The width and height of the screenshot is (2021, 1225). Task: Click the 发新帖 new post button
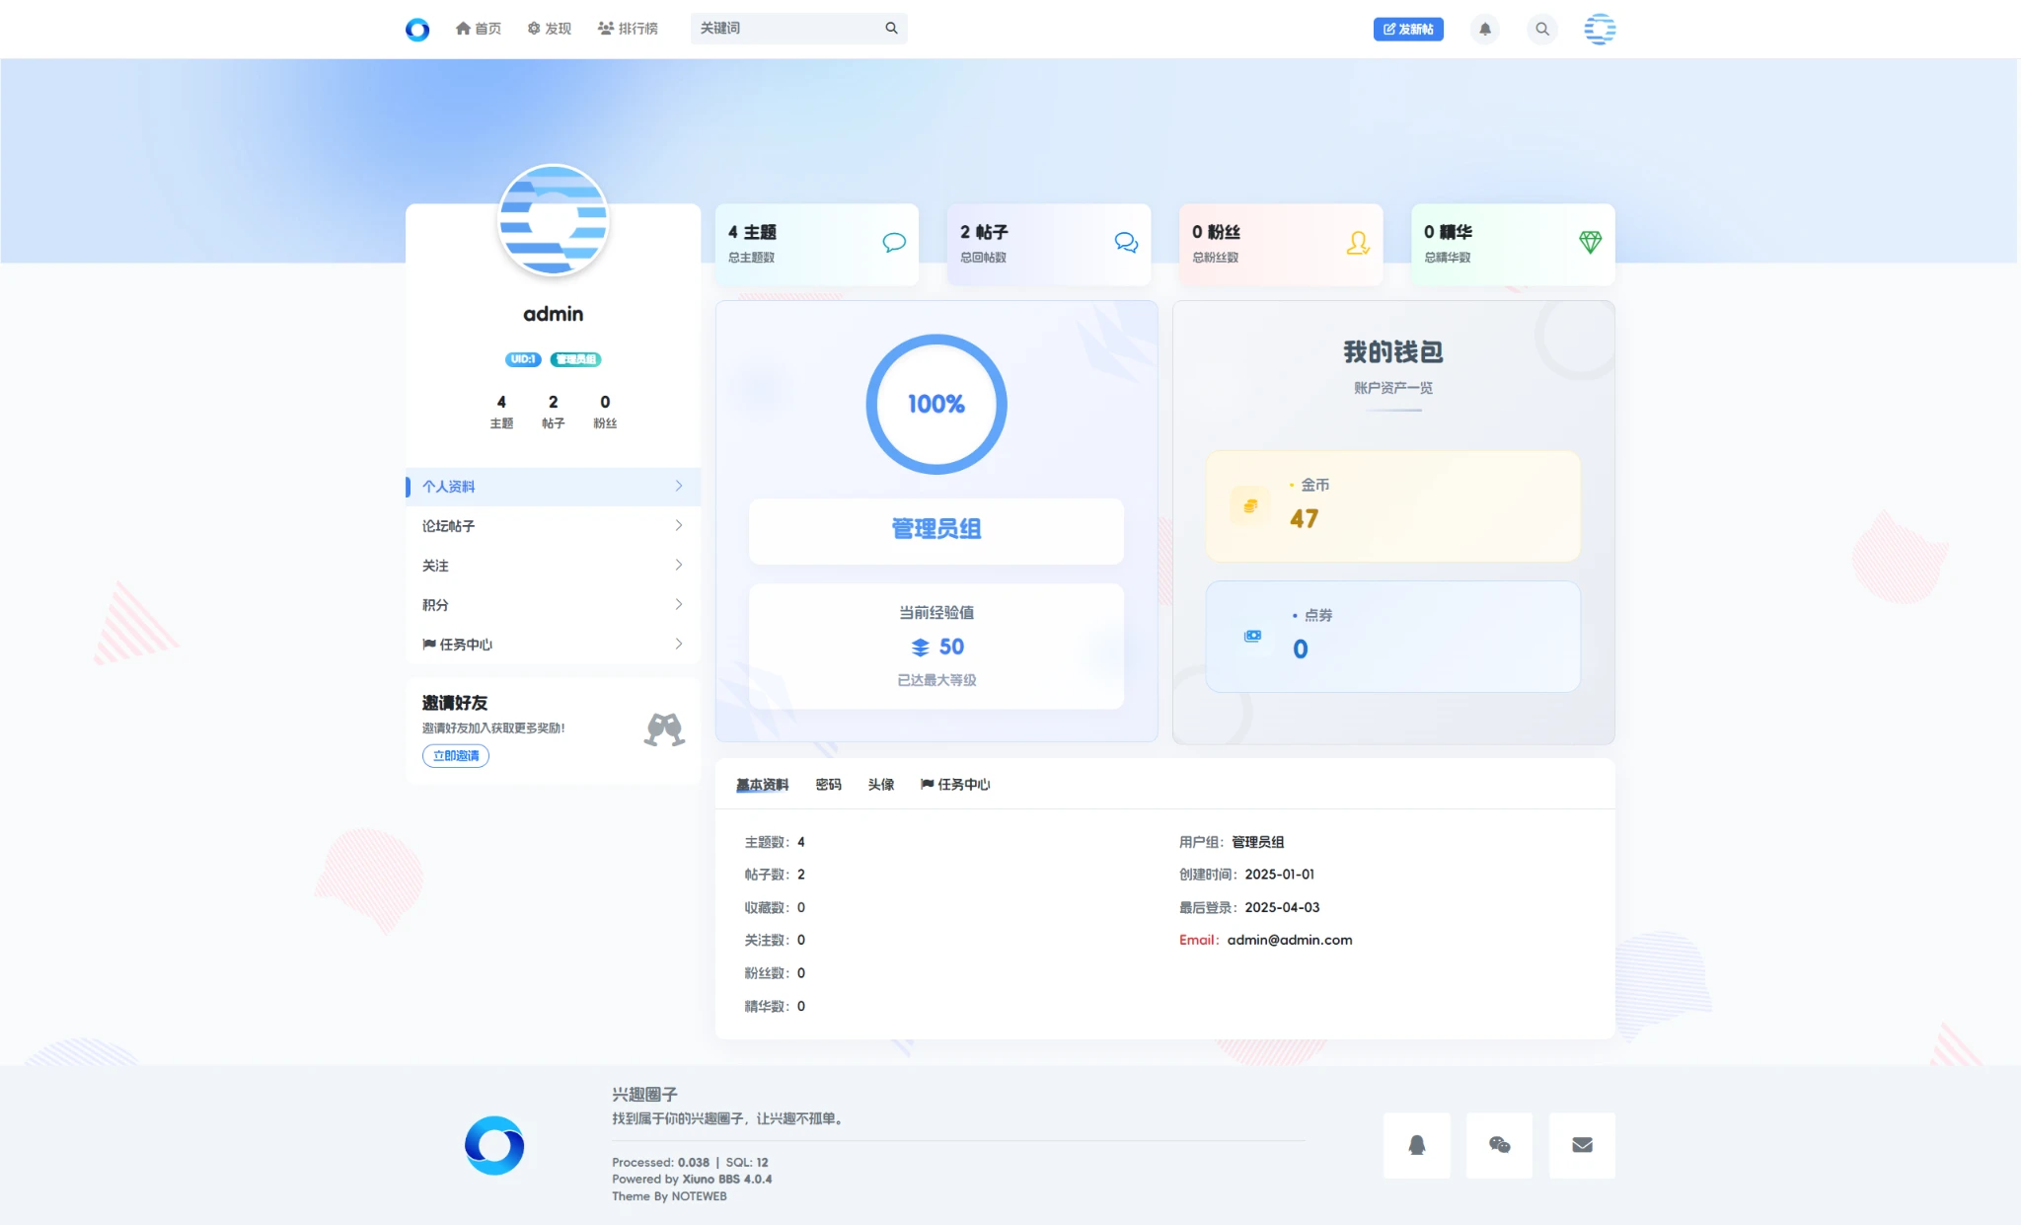[x=1408, y=30]
